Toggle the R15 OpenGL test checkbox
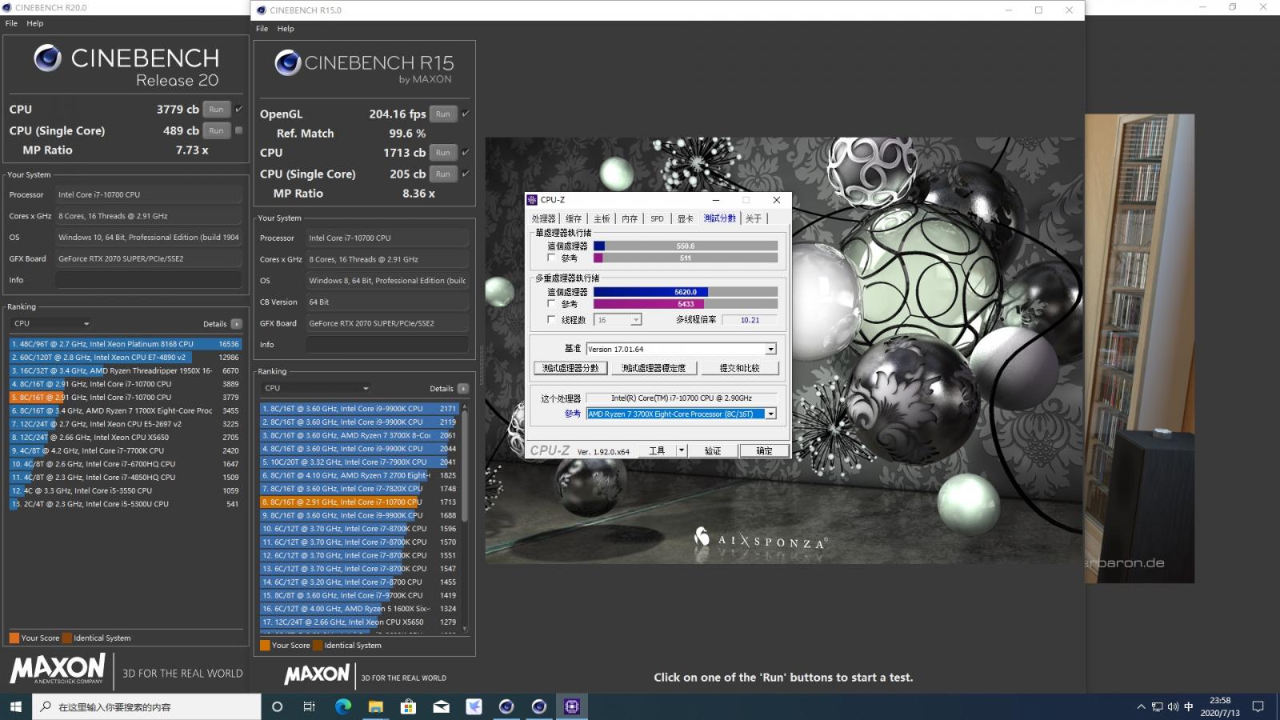This screenshot has width=1280, height=720. 466,114
